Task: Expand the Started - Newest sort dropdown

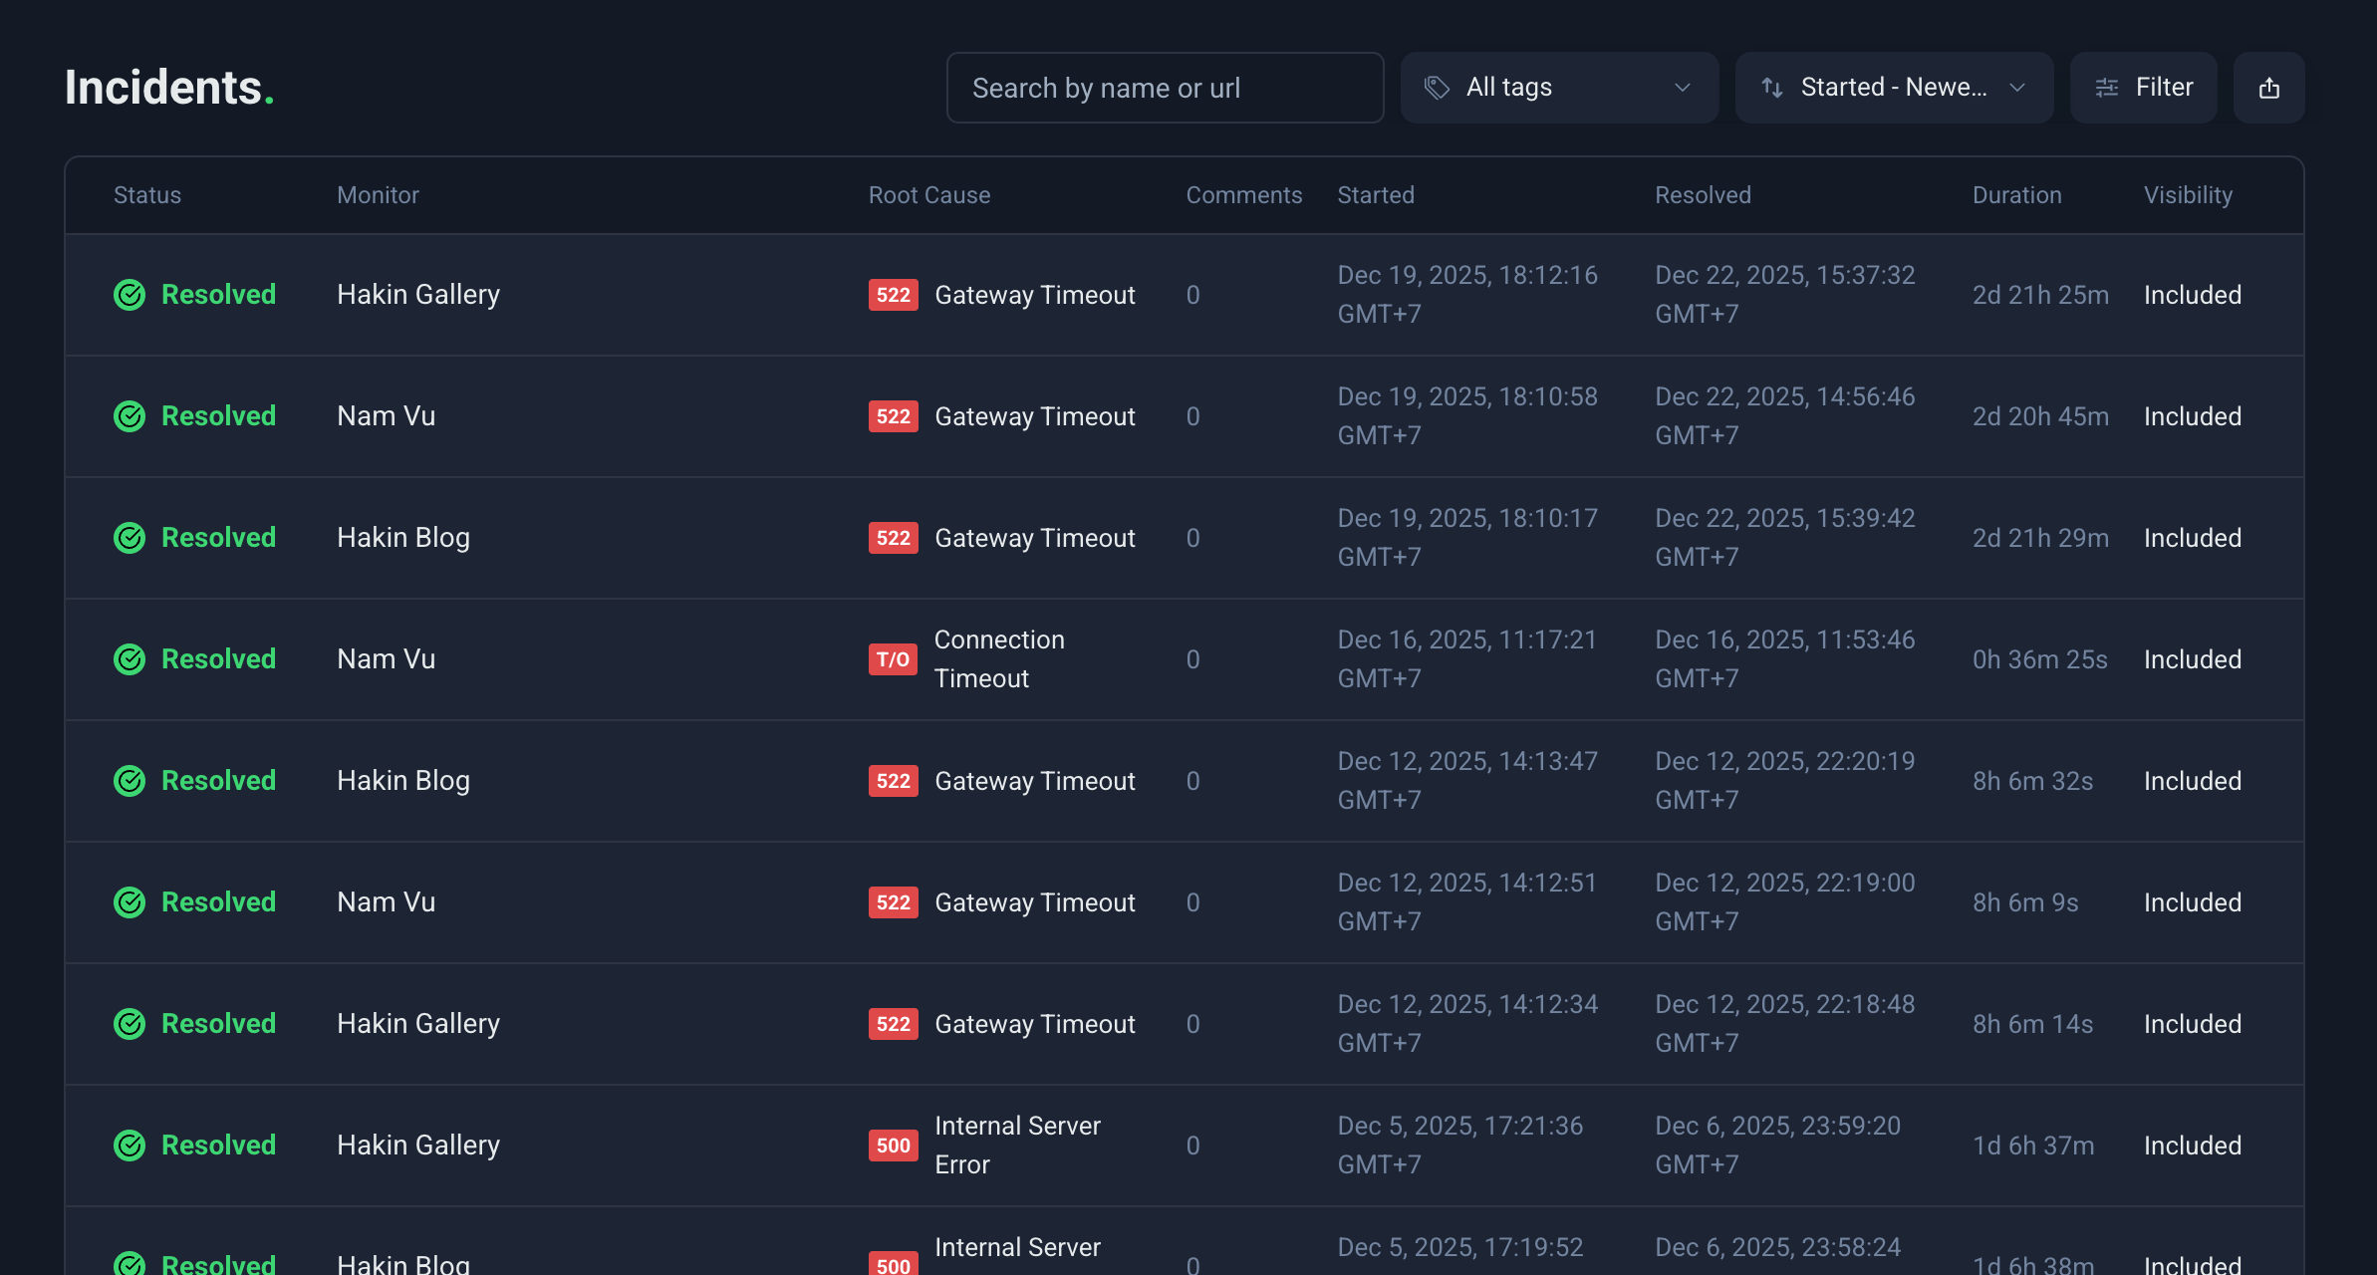Action: coord(1893,88)
